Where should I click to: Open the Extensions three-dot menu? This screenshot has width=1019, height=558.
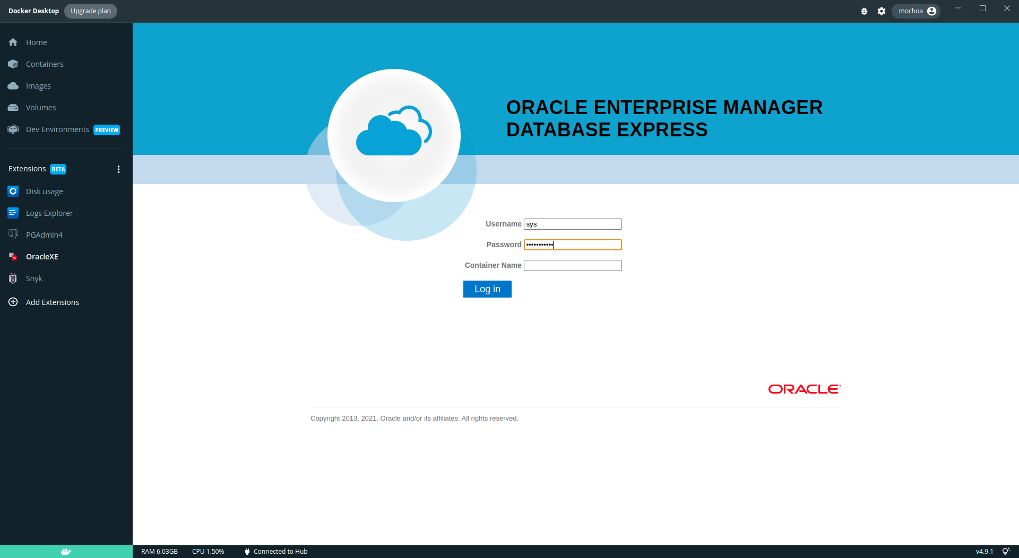[x=118, y=169]
